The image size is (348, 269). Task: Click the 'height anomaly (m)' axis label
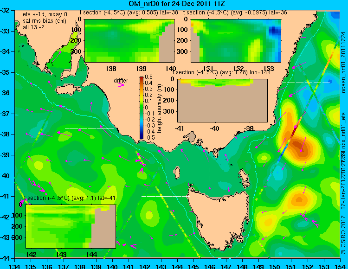pyautogui.click(x=159, y=109)
